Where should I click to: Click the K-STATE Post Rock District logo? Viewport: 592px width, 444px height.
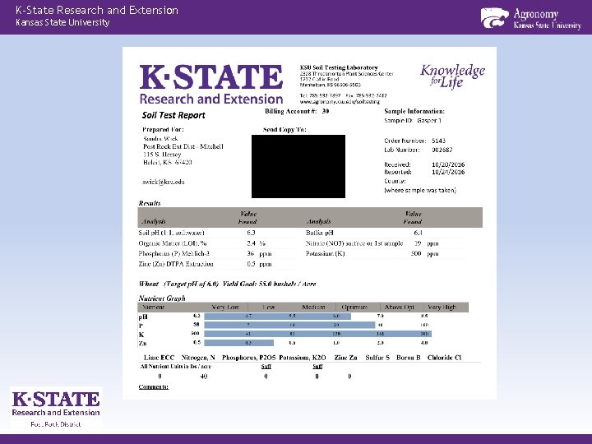56,408
